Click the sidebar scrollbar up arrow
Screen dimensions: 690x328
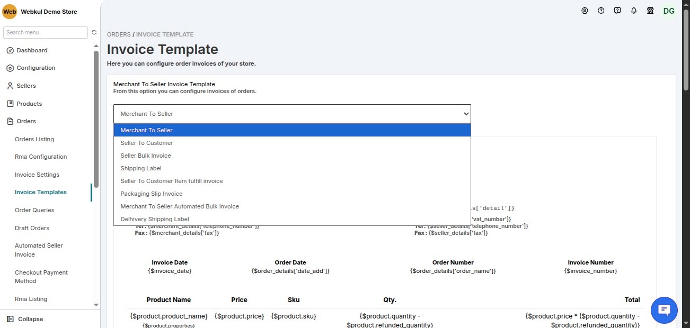[96, 46]
